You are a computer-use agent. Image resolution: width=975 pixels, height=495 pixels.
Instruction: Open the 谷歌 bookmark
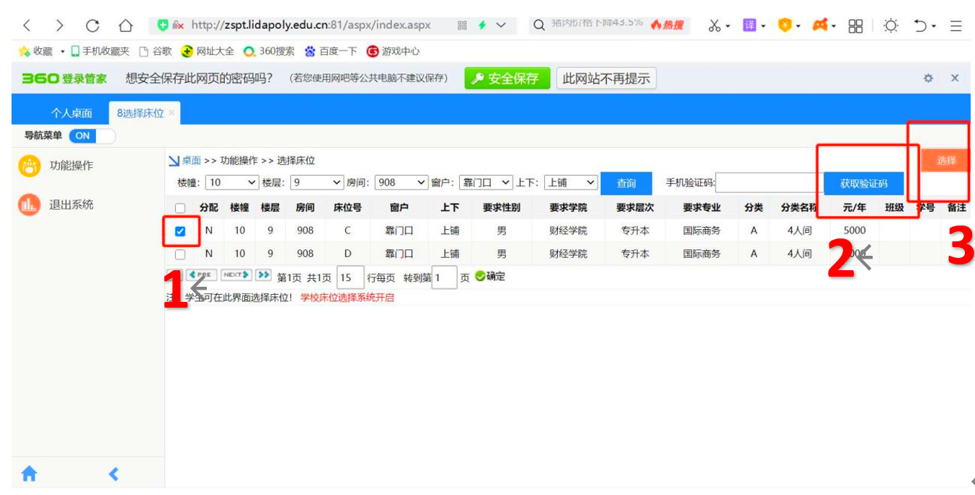click(155, 51)
